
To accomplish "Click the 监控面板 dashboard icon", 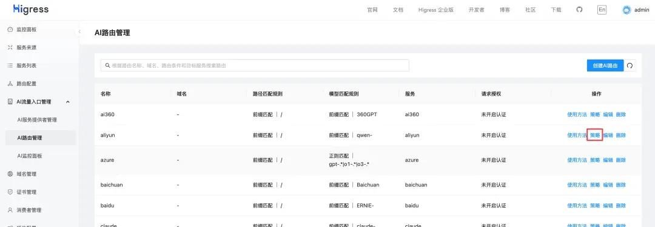I will [10, 30].
